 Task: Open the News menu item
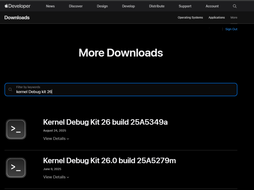pos(50,6)
